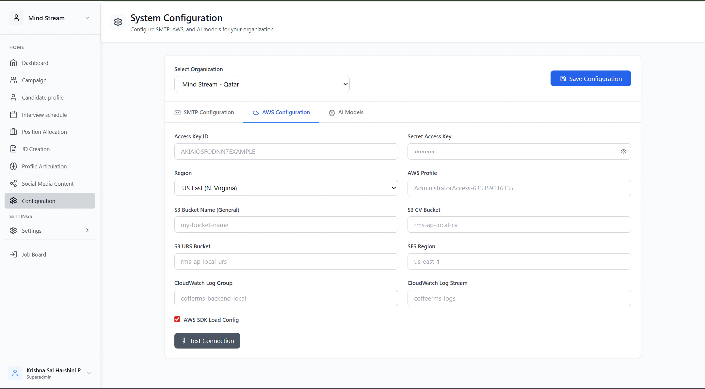705x389 pixels.
Task: Click the Social Media Content share icon
Action: (x=13, y=184)
